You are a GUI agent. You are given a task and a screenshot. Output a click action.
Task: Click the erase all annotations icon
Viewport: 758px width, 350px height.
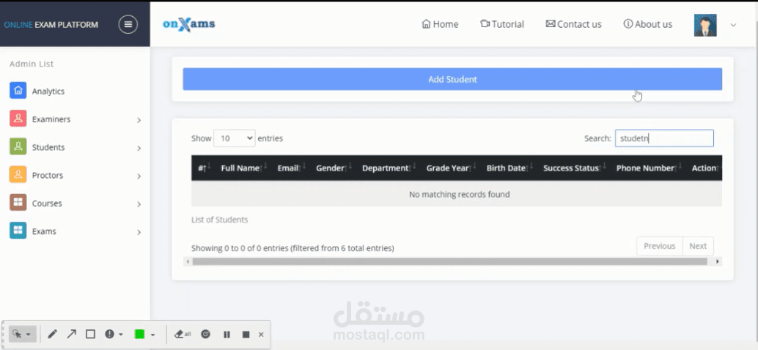tap(183, 334)
